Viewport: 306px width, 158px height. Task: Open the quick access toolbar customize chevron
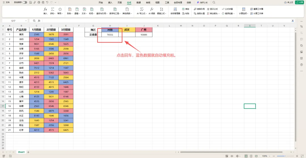coord(56,3)
